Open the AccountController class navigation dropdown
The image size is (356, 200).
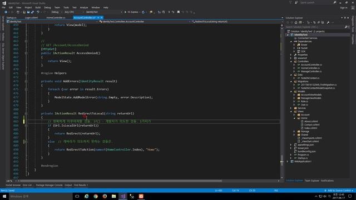pyautogui.click(x=145, y=22)
